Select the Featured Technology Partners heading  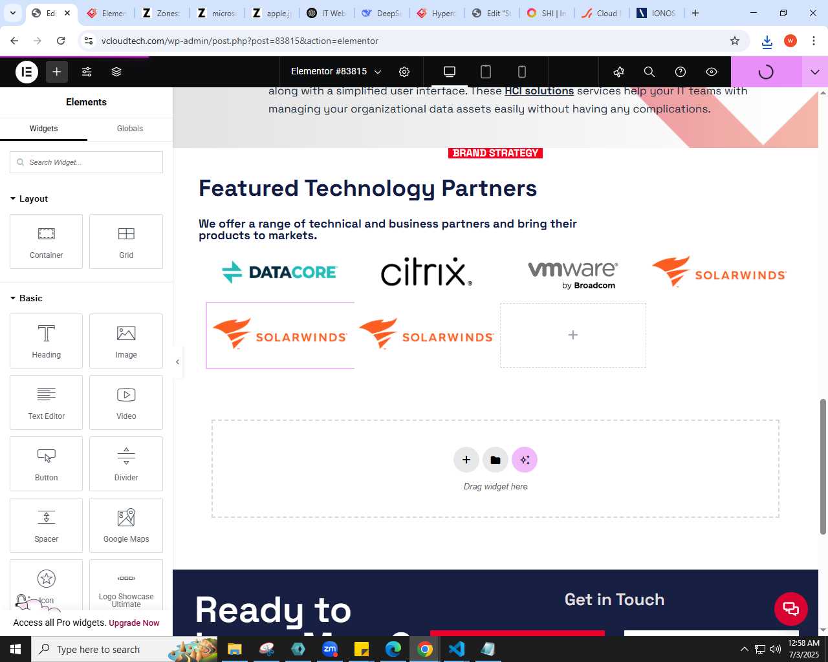367,188
